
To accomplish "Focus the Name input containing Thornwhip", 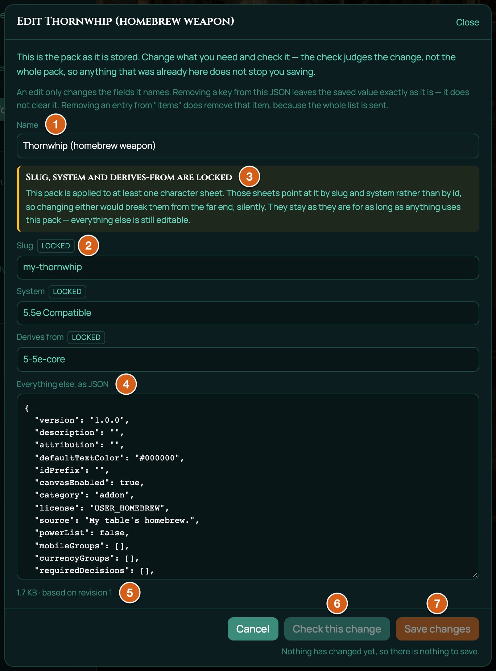I will 248,146.
